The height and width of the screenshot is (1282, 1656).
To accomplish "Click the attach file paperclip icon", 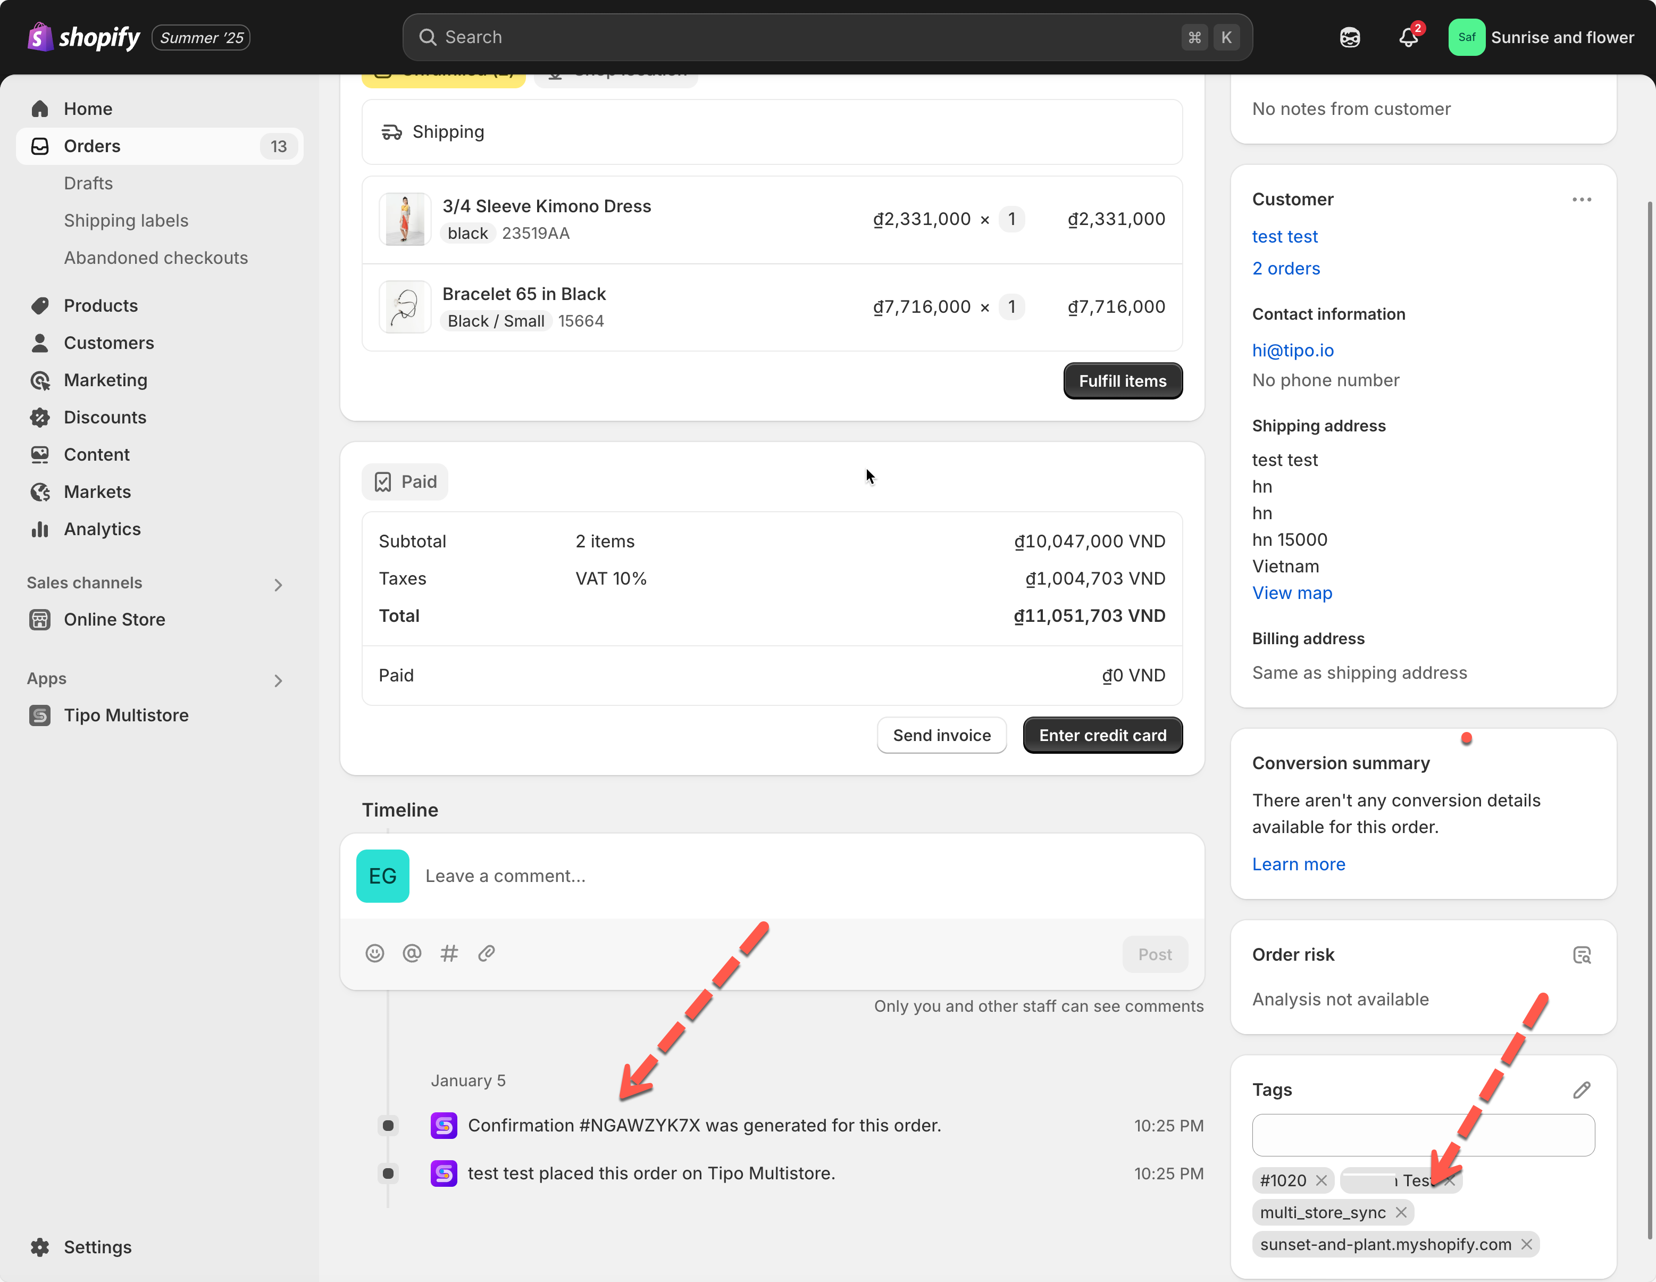I will coord(487,954).
